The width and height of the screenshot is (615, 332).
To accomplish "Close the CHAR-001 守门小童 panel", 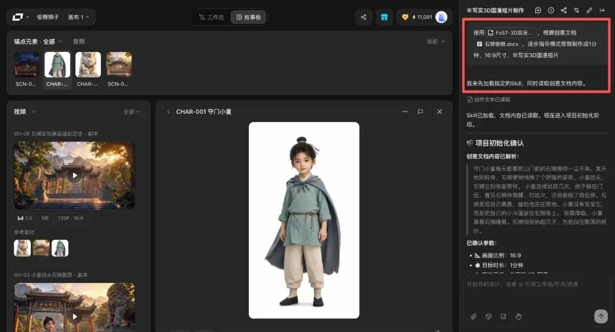I will tap(440, 112).
